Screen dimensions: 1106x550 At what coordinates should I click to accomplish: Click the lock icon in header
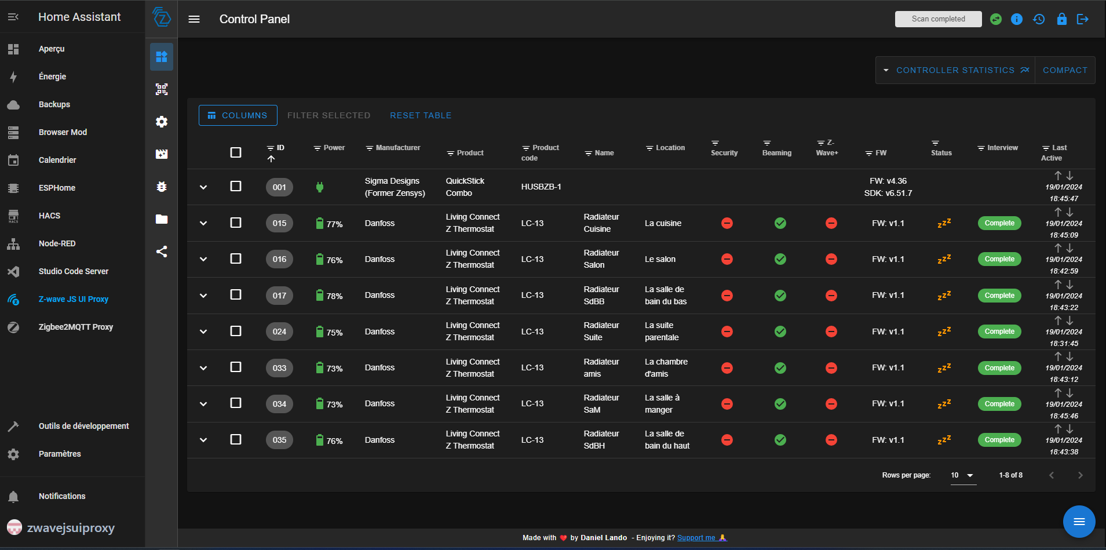[x=1061, y=19]
